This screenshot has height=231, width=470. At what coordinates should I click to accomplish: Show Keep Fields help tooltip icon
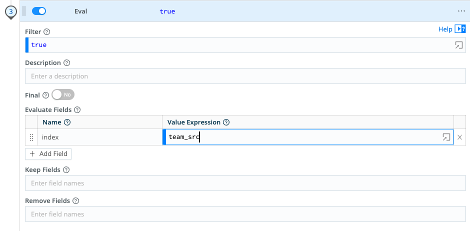[66, 170]
